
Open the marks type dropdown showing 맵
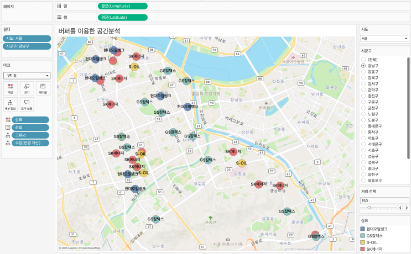pyautogui.click(x=27, y=76)
